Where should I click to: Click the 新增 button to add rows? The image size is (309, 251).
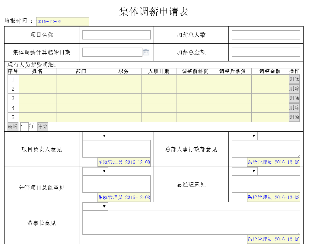tap(13, 127)
